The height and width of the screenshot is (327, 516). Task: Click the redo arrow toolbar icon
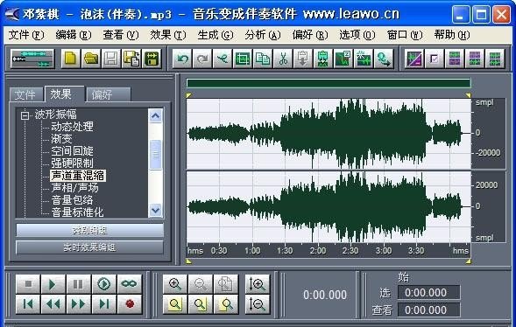click(202, 59)
